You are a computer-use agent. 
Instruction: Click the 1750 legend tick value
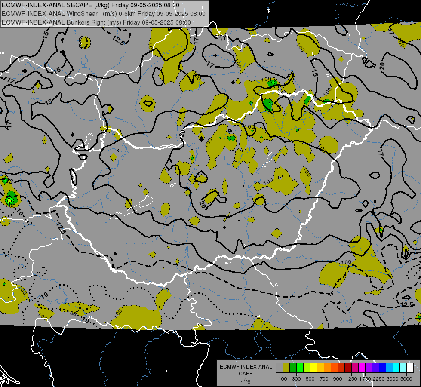click(x=365, y=379)
